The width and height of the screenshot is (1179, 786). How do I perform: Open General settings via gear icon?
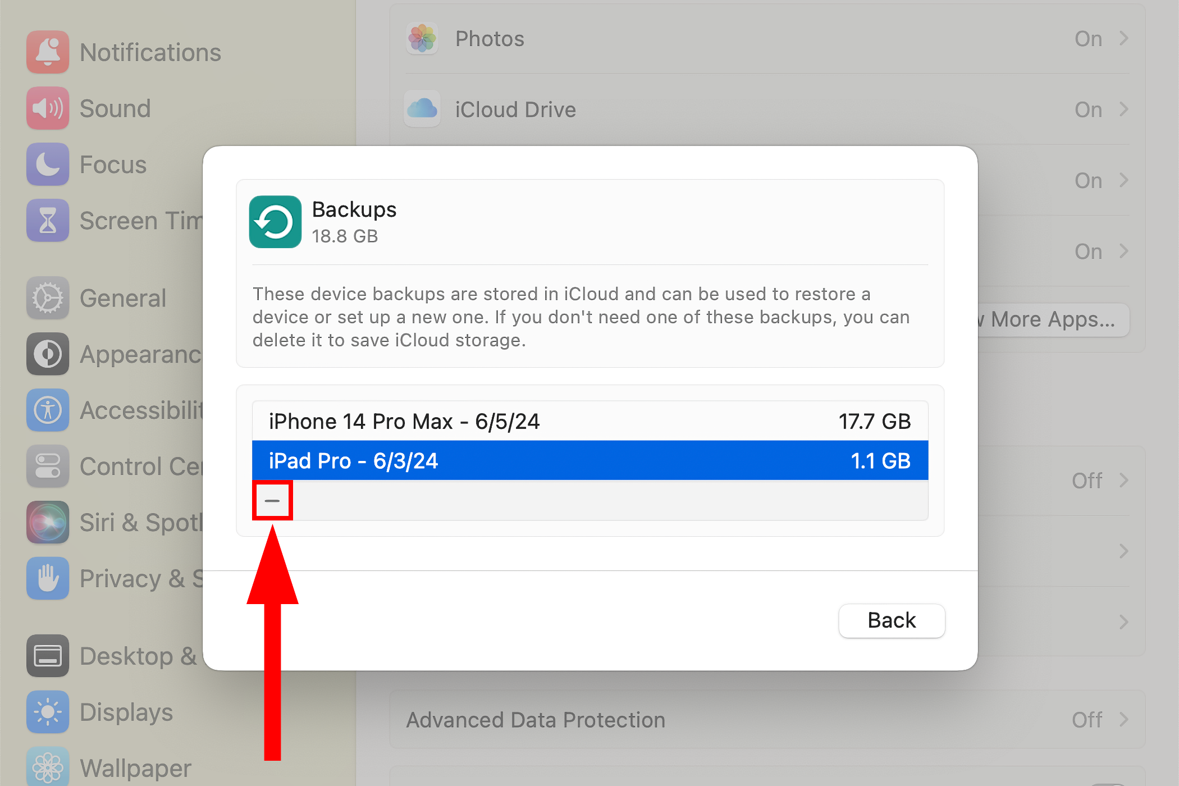48,298
